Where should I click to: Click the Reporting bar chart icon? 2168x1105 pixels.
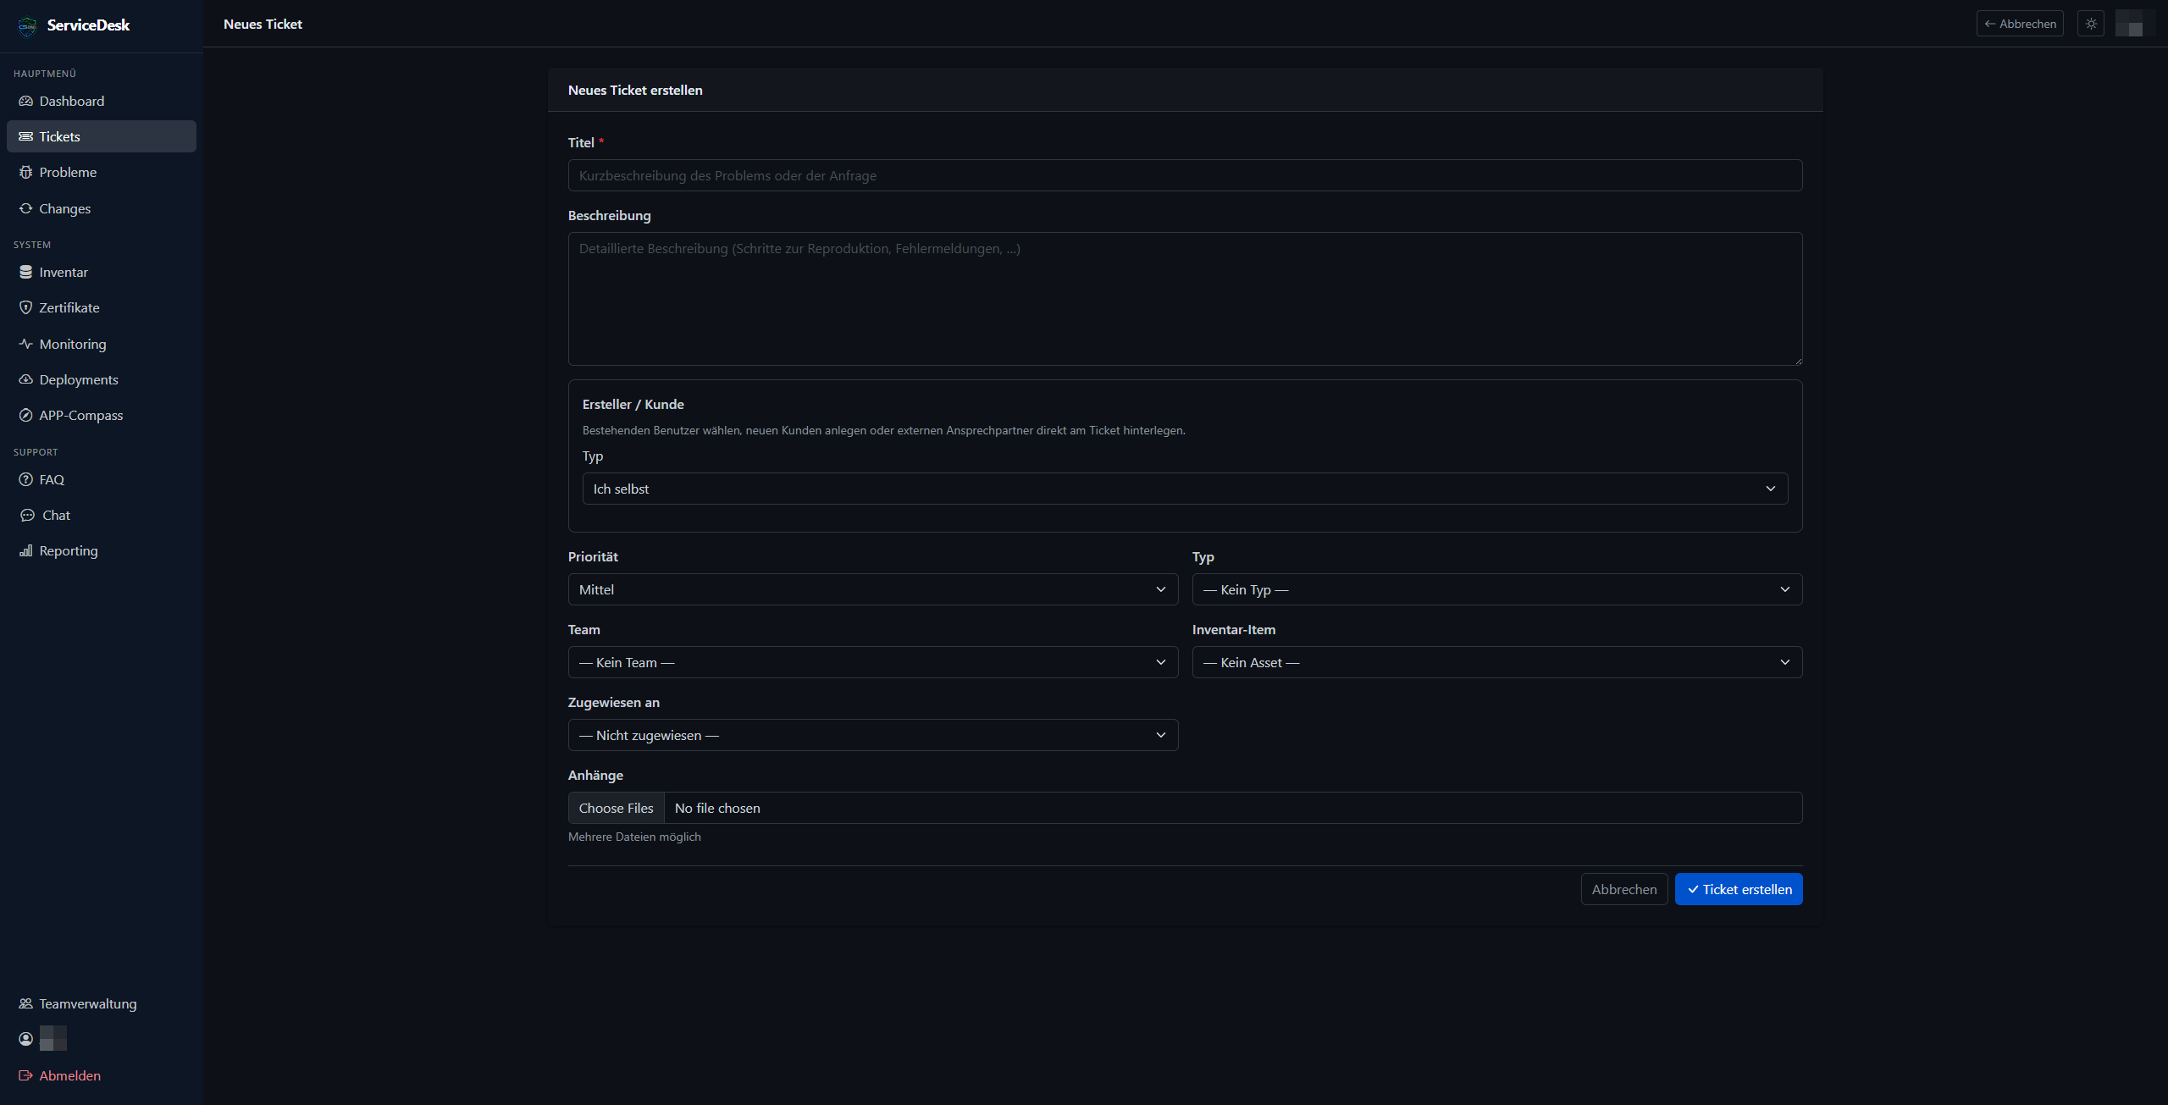point(25,550)
